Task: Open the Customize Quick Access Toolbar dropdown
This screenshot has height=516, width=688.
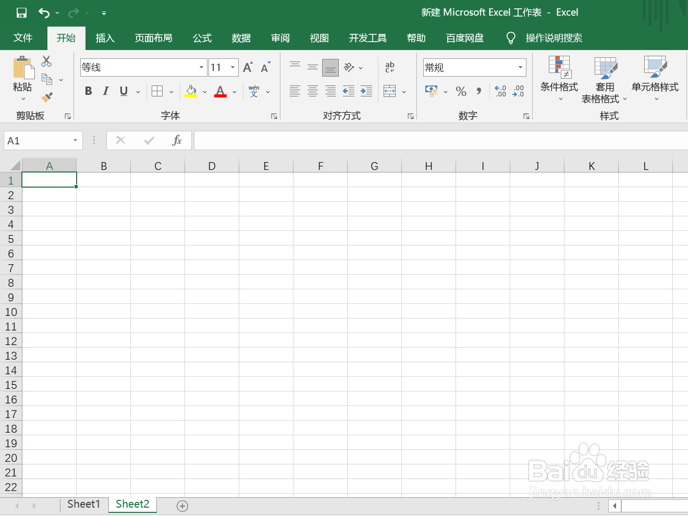Action: [x=104, y=13]
